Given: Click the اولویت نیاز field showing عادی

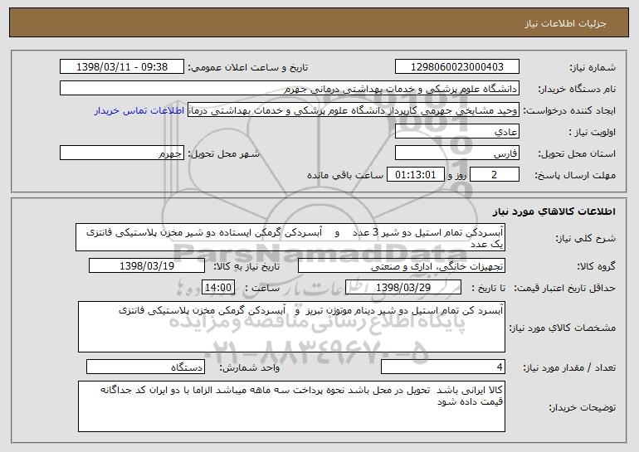Looking at the screenshot, I should click(456, 132).
